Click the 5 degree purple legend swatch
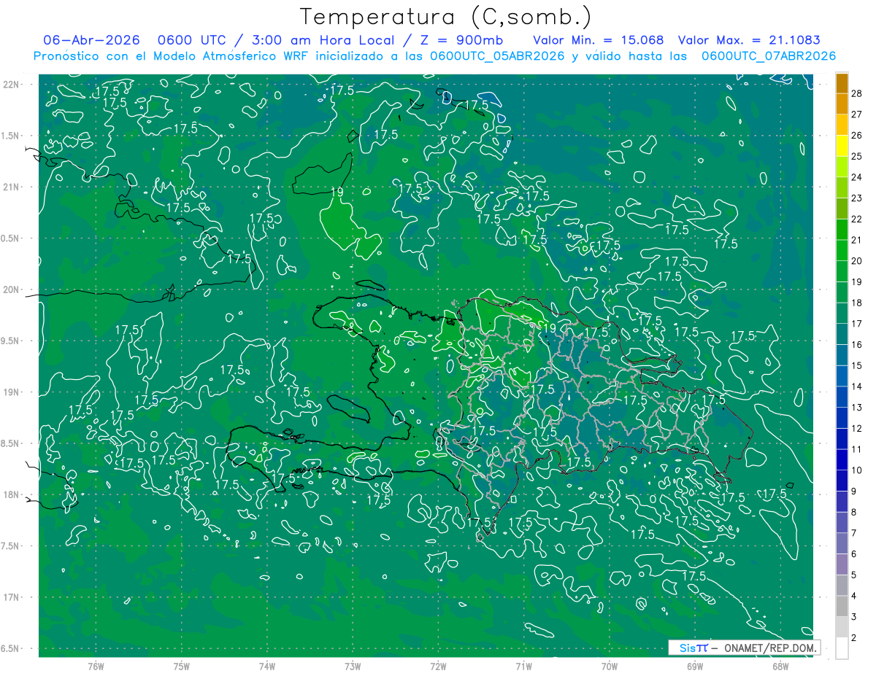This screenshot has height=676, width=876. tap(842, 564)
